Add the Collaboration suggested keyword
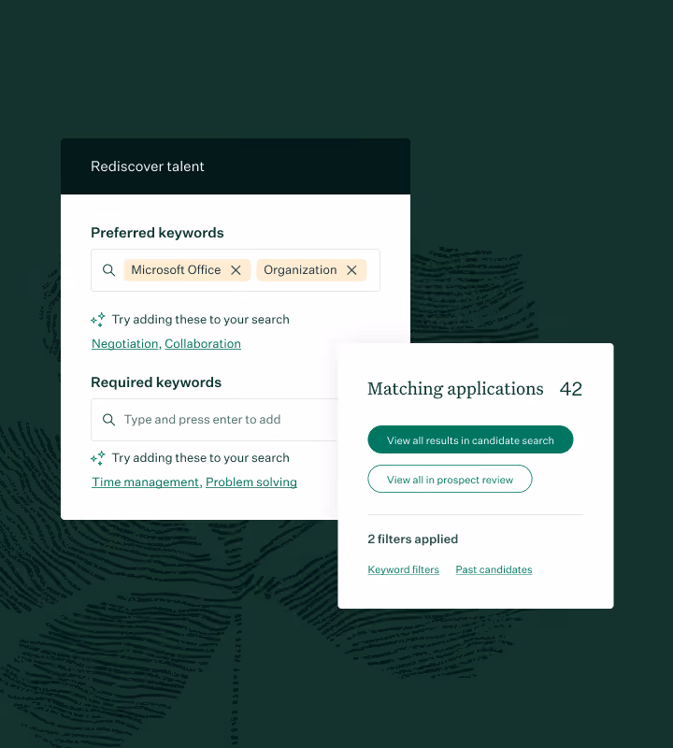 click(x=203, y=343)
